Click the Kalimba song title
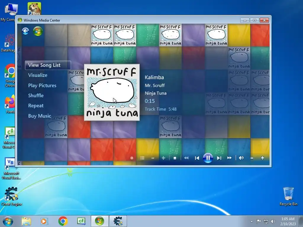The width and height of the screenshot is (303, 227). tap(154, 77)
